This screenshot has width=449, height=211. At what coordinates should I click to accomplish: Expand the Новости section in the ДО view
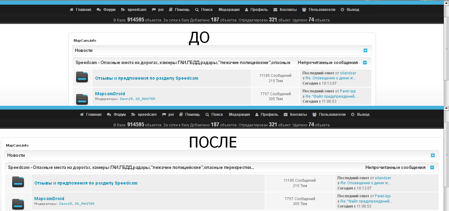tap(365, 50)
